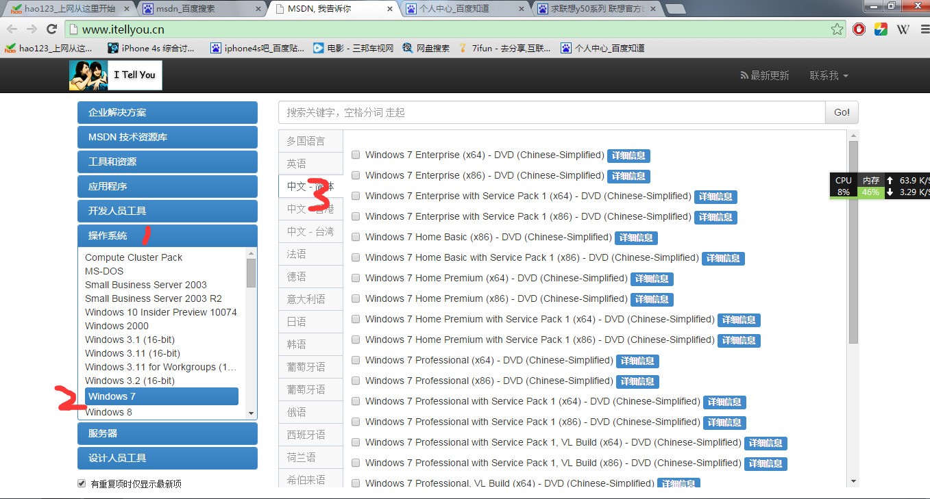Select 日语 language tab
The width and height of the screenshot is (930, 499).
click(310, 322)
